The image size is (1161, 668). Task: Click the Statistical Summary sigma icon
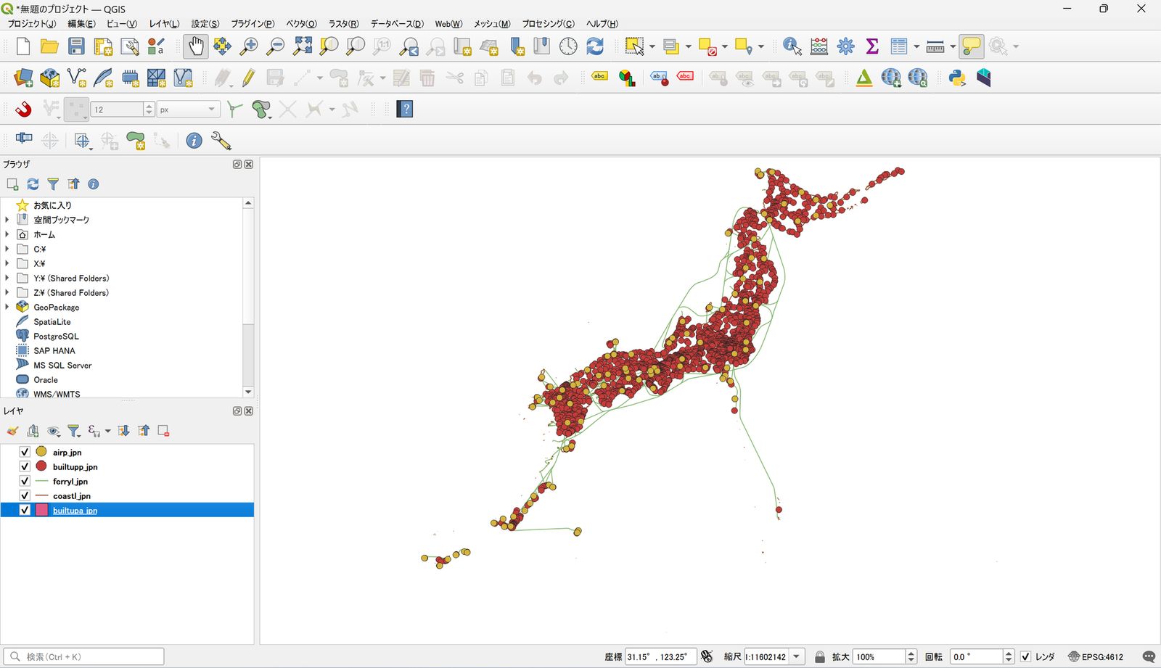click(x=872, y=46)
